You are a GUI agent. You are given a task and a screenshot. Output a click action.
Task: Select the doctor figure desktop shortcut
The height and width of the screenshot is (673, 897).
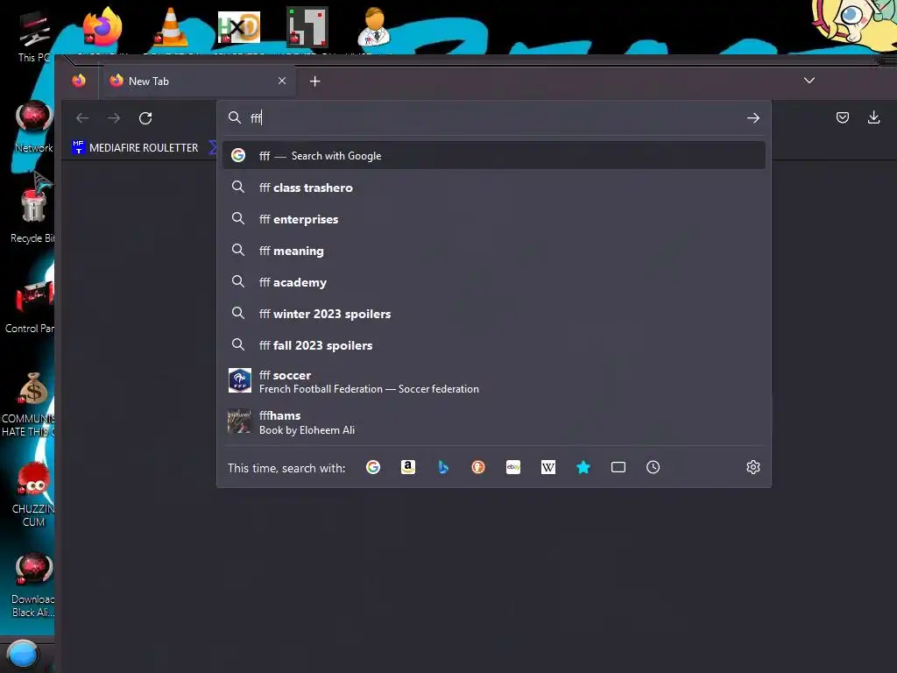coord(374,27)
